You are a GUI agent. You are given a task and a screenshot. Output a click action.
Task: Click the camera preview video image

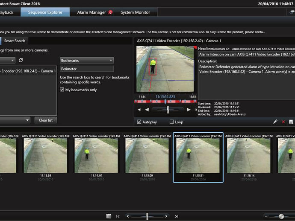[165, 69]
